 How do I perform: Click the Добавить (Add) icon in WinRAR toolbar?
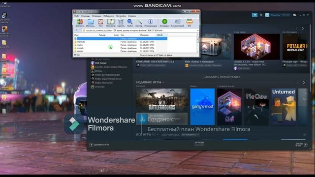[80, 23]
